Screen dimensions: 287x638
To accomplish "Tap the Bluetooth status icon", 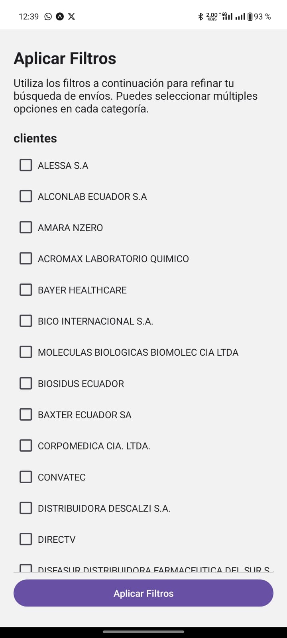I will click(201, 16).
